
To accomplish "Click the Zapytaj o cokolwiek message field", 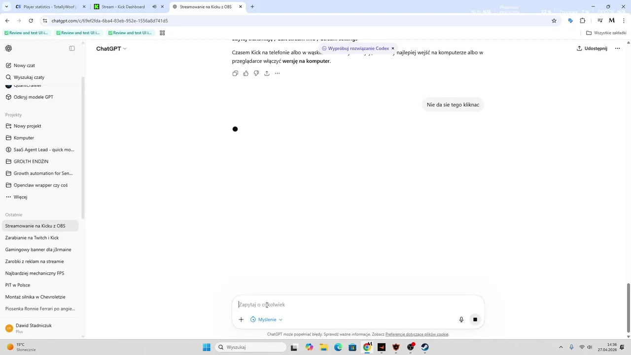I will pos(358,305).
